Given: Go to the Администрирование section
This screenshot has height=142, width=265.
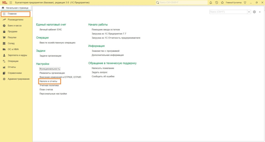Looking at the screenshot, I should (x=18, y=79).
